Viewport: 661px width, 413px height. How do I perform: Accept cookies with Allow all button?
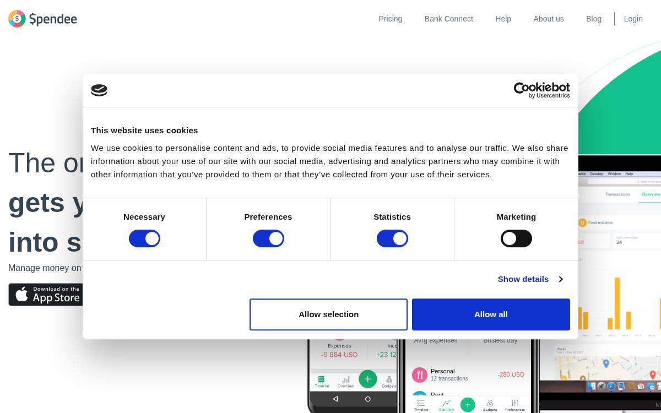491,314
